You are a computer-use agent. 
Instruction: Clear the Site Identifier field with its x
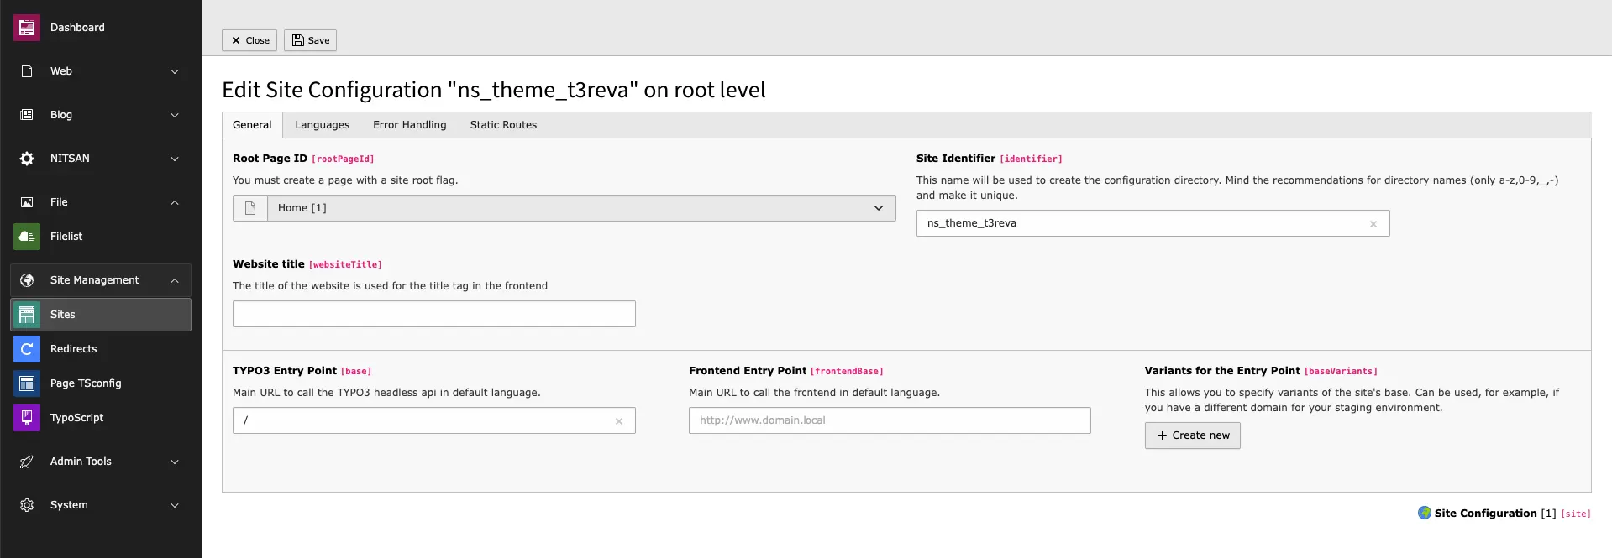(x=1373, y=224)
